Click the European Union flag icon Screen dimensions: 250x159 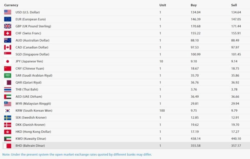point(7,19)
